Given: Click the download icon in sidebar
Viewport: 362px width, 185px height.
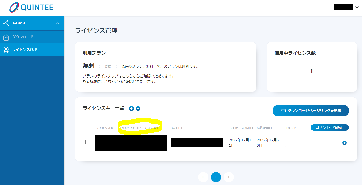Looking at the screenshot, I should coord(6,37).
